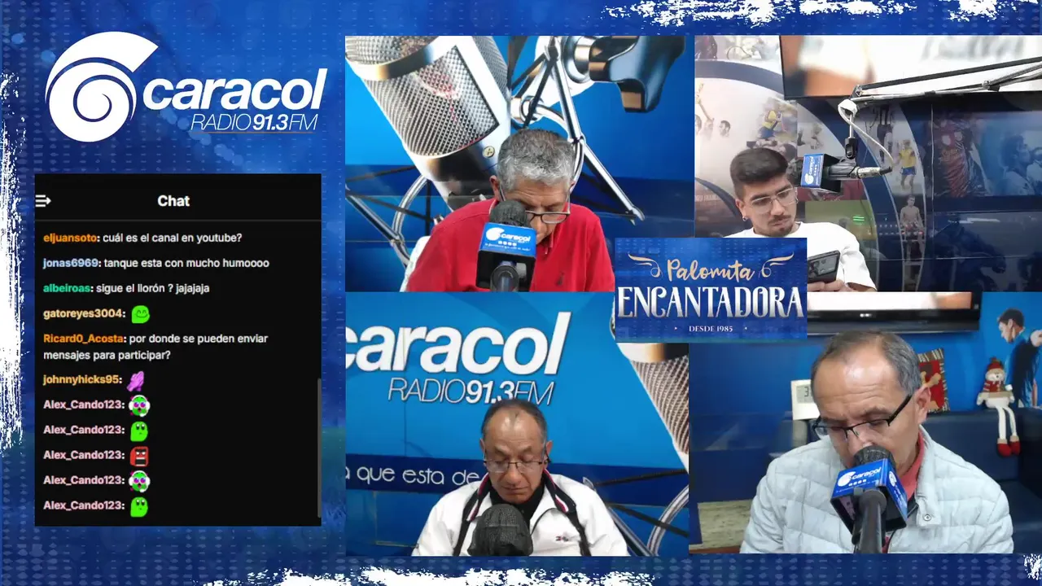Screen dimensions: 1042x586
Task: Click the camera feed of young man with phone
Action: pyautogui.click(x=868, y=162)
